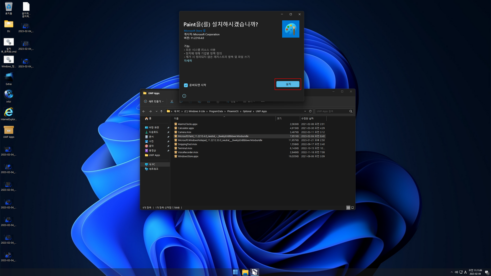
Task: Open the Microsoft Store 앱 link
Action: click(x=194, y=31)
